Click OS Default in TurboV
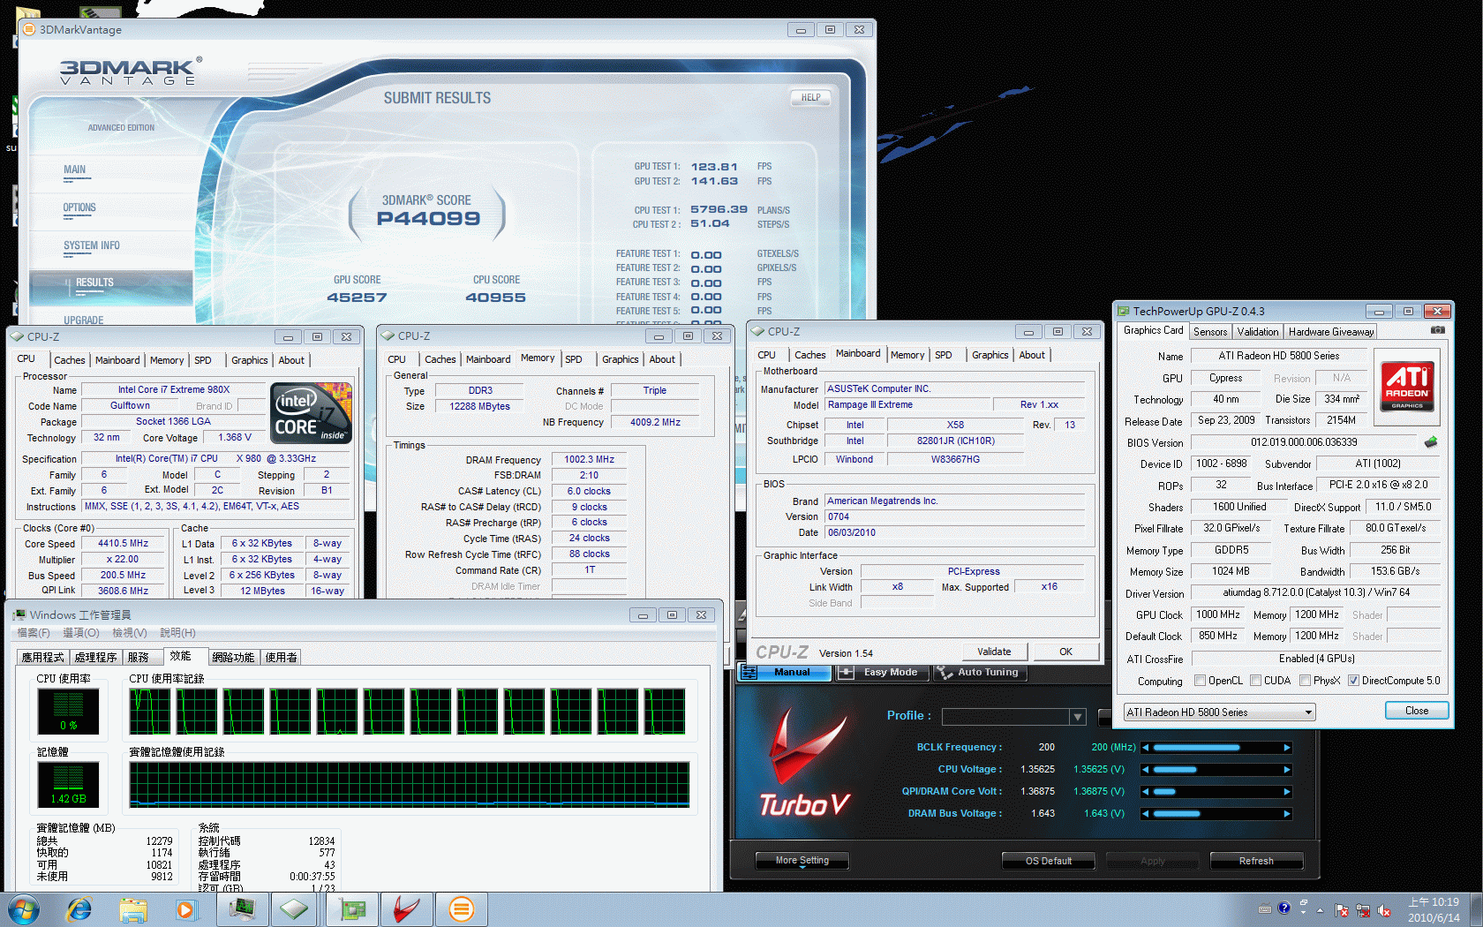The width and height of the screenshot is (1483, 927). tap(1049, 861)
